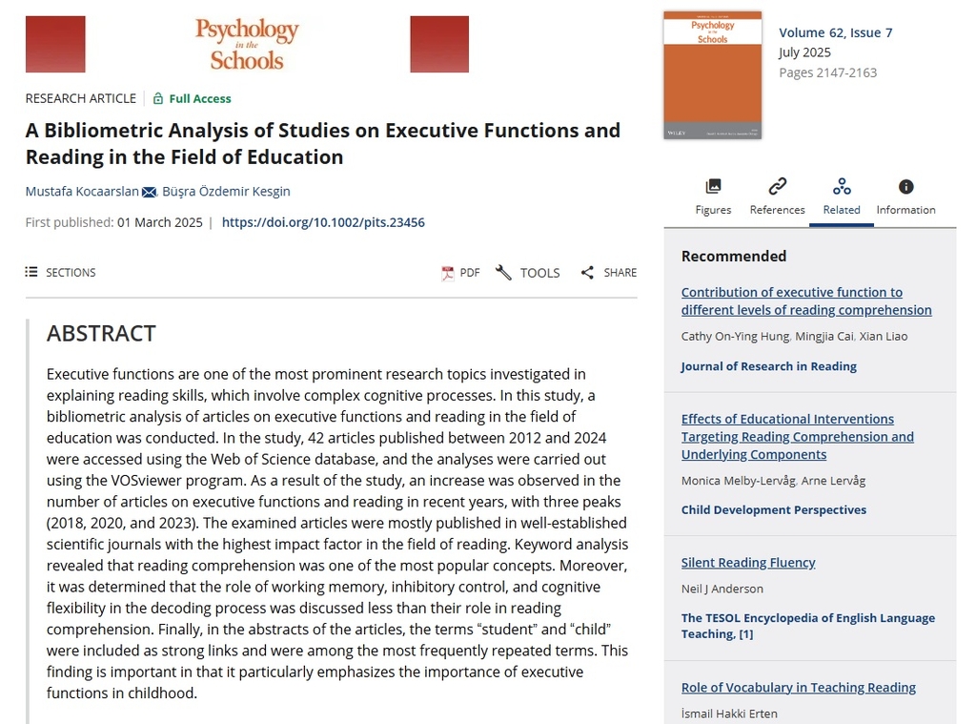
Task: Switch to the Related tab
Action: coord(842,196)
